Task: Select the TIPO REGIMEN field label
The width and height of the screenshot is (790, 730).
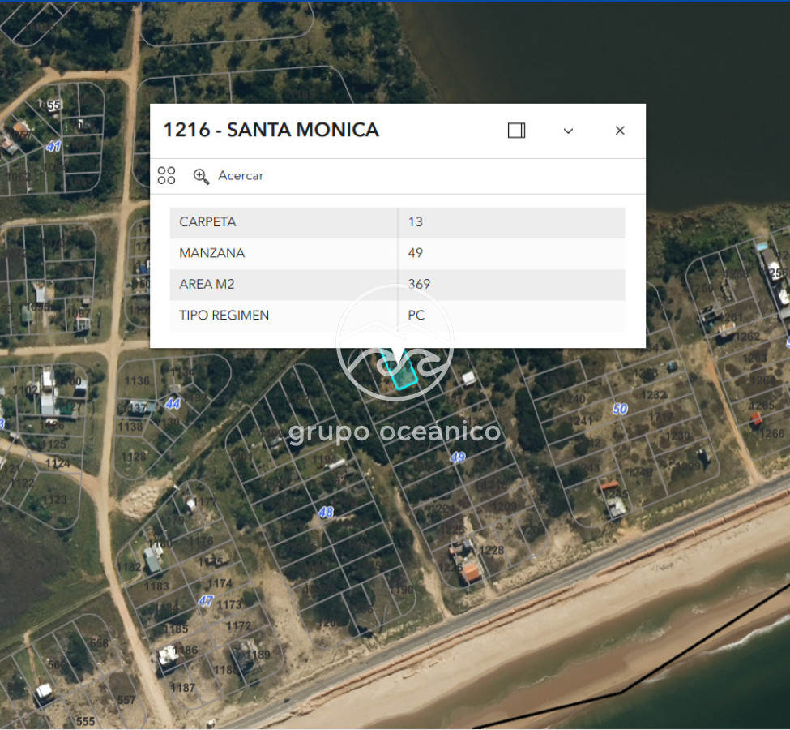Action: pyautogui.click(x=224, y=316)
